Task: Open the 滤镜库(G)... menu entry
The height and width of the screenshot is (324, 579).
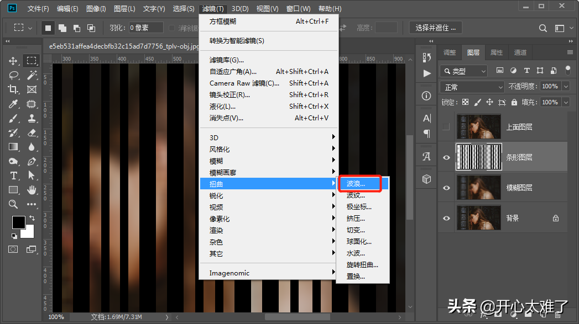Action: pyautogui.click(x=268, y=60)
